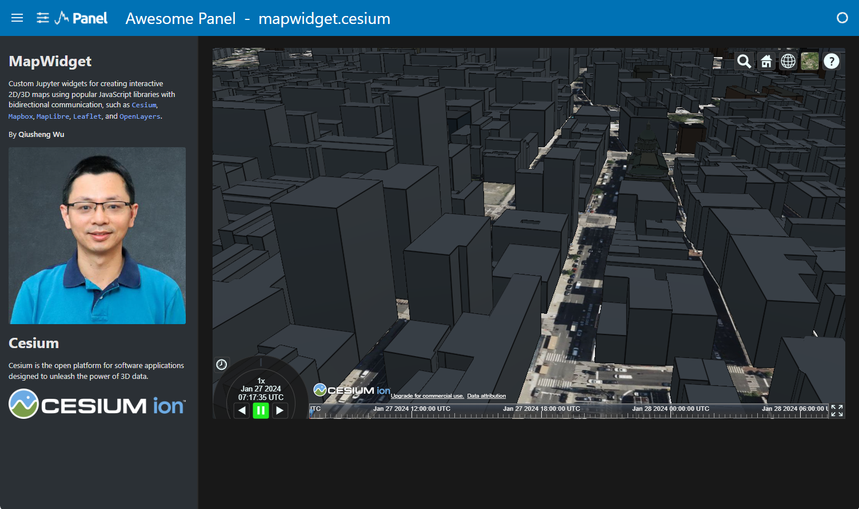Click Upgrade for commercial use link
This screenshot has height=509, width=859.
(x=427, y=396)
